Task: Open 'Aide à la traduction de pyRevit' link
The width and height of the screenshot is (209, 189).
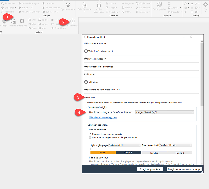Action: coord(103,117)
